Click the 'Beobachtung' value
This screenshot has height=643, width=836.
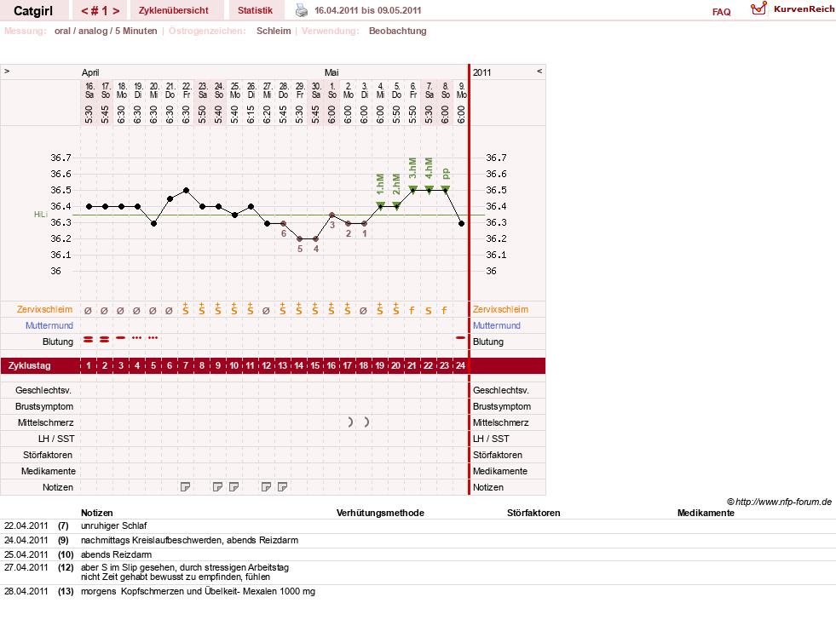[x=398, y=31]
